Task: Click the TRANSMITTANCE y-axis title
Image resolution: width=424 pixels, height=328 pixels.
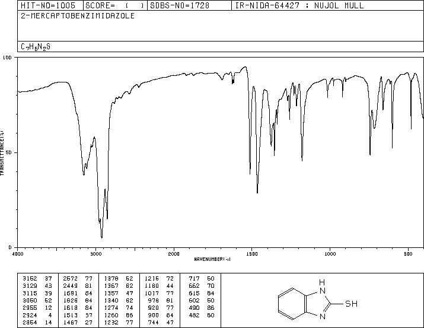Action: pos(2,153)
